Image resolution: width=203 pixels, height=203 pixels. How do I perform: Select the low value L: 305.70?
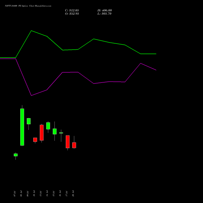tap(104, 14)
